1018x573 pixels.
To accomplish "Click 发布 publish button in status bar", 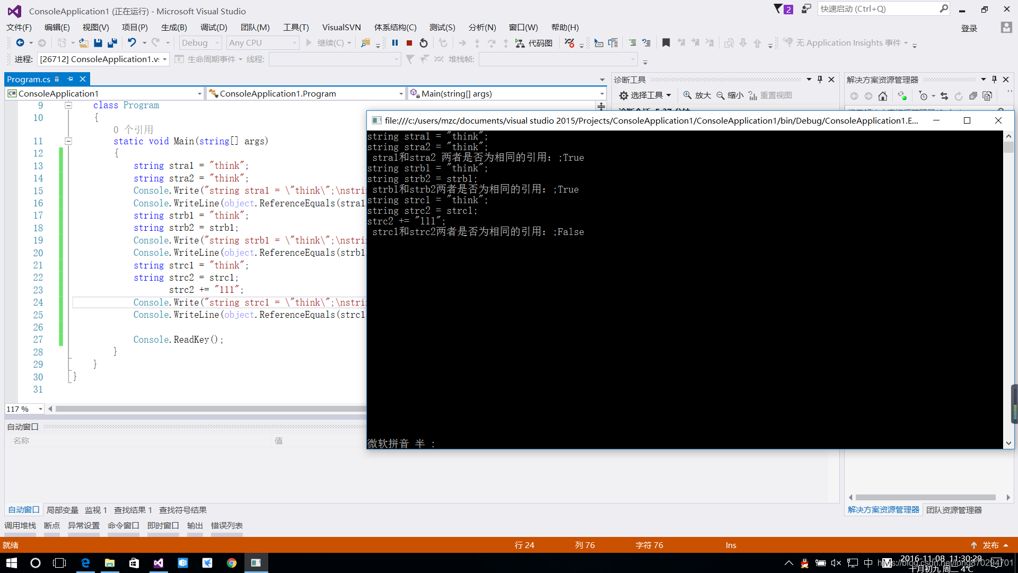I will (990, 545).
